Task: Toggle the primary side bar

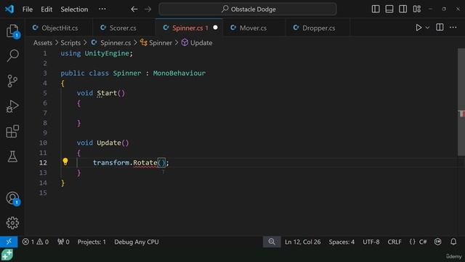Action: point(376,9)
